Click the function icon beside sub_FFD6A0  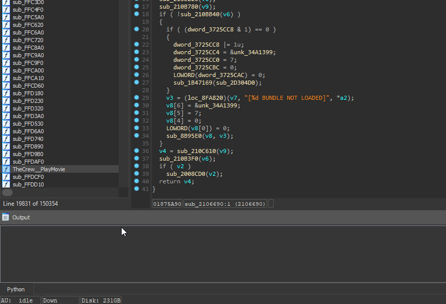[x=6, y=131]
